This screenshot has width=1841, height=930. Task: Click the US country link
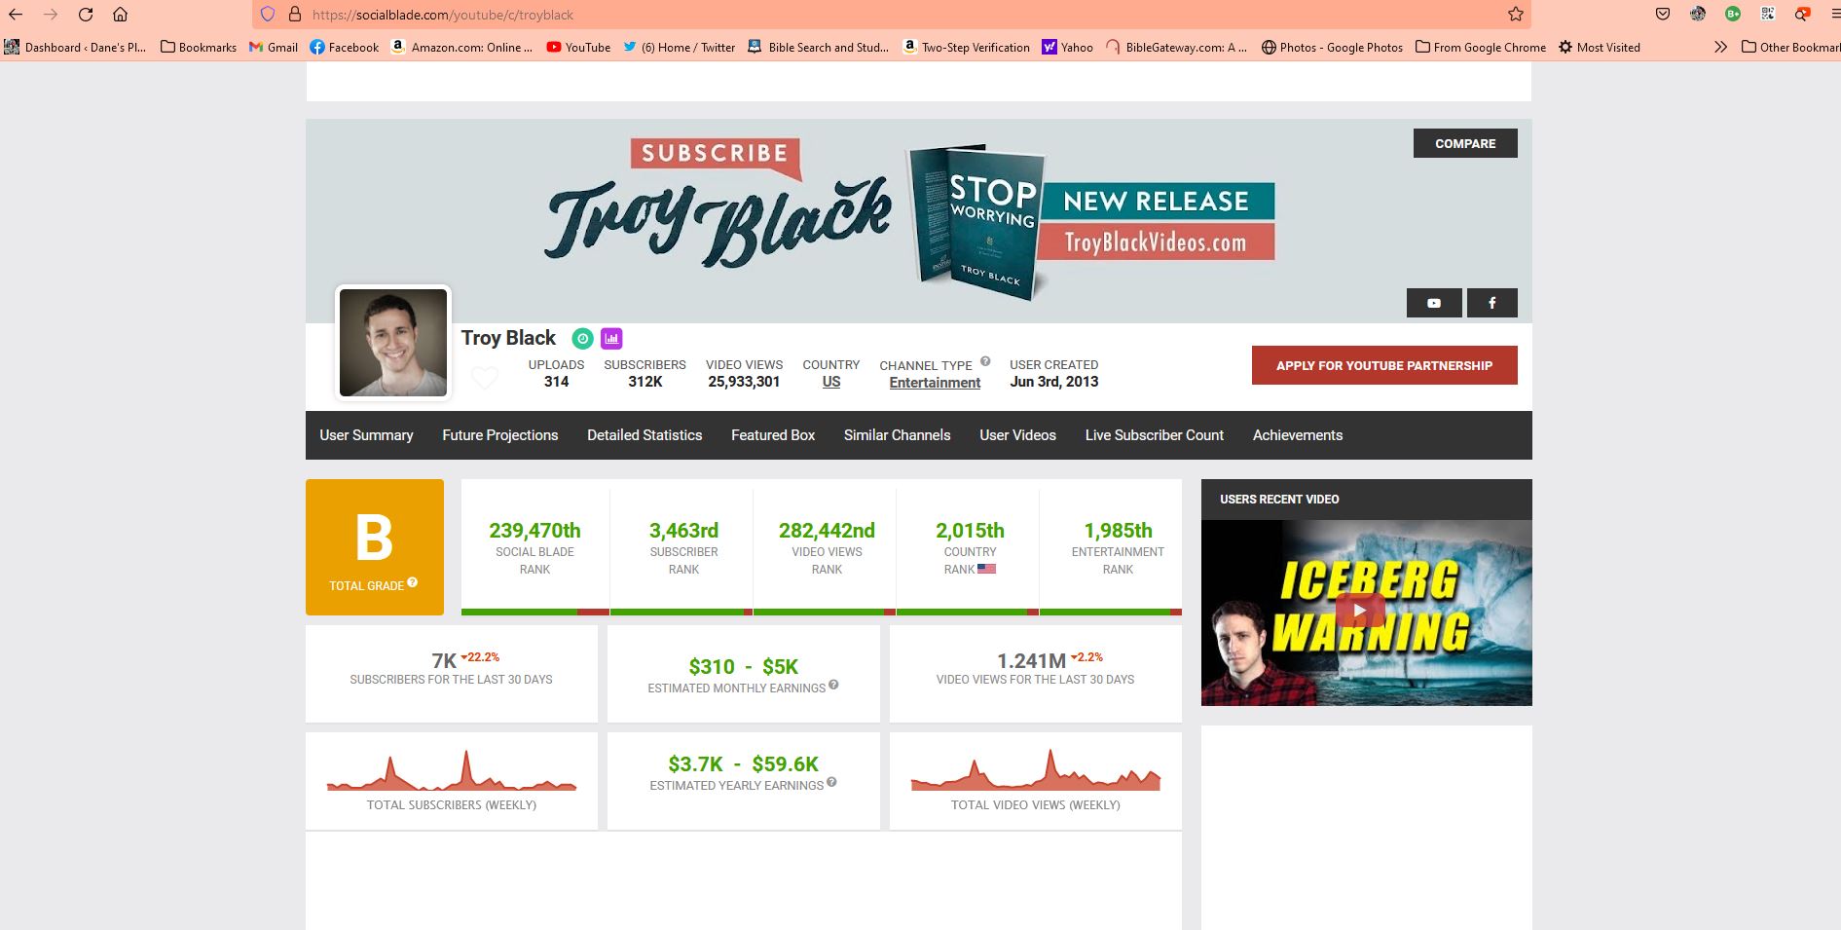(831, 382)
